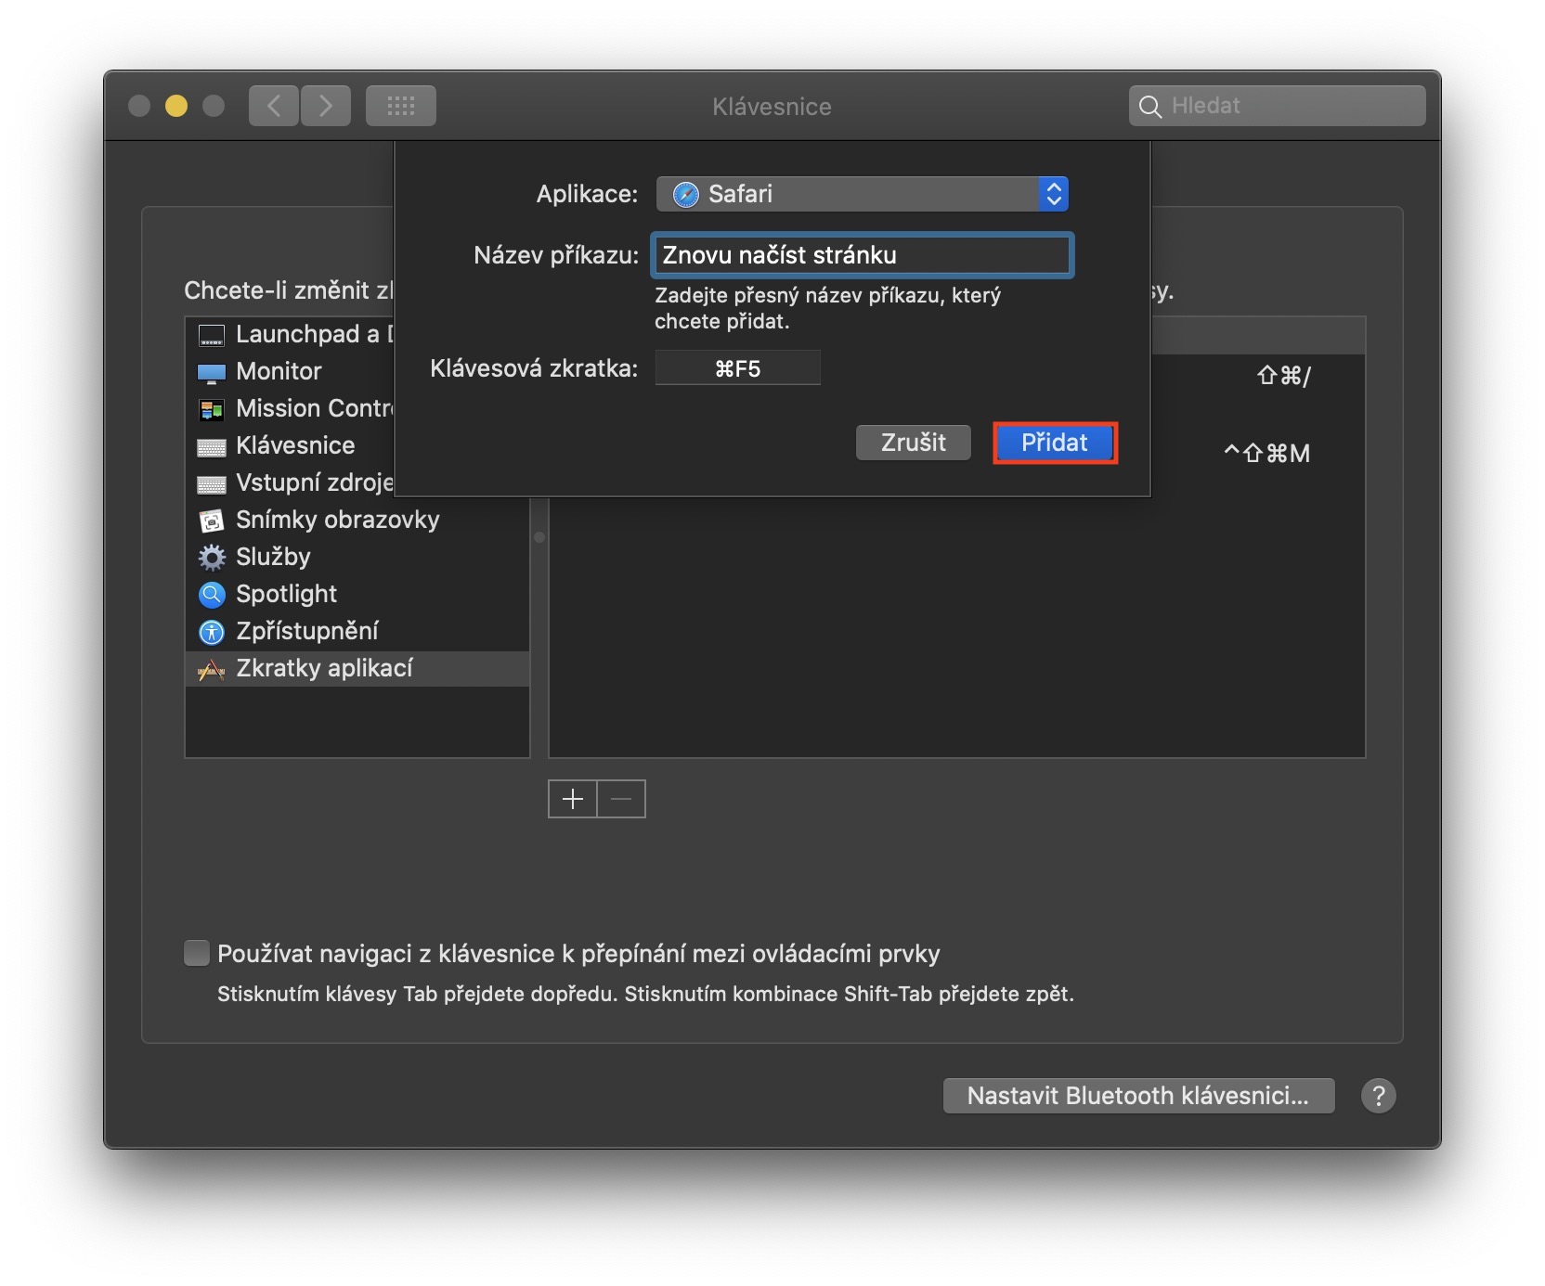
Task: Select the Spotlight category
Action: coord(357,595)
